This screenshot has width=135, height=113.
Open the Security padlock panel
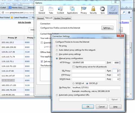tap(93, 10)
